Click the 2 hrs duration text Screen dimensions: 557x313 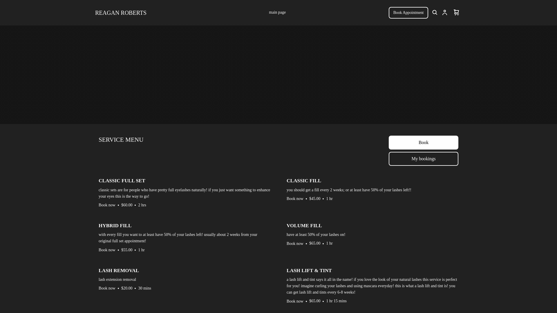[x=142, y=205]
